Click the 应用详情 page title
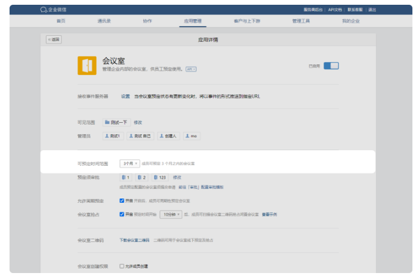Image resolution: width=416 pixels, height=279 pixels. point(208,40)
